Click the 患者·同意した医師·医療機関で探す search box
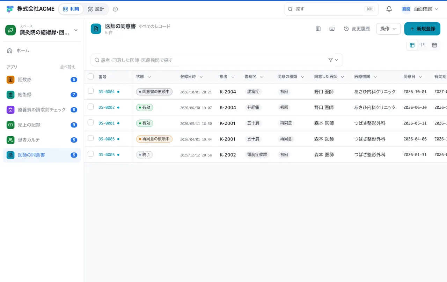 coord(217,60)
